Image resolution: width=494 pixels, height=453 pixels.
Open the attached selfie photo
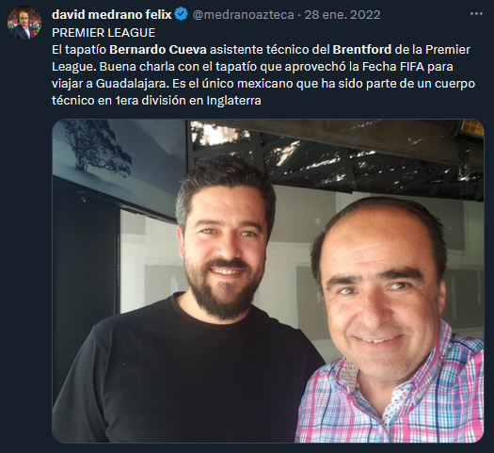coord(268,281)
